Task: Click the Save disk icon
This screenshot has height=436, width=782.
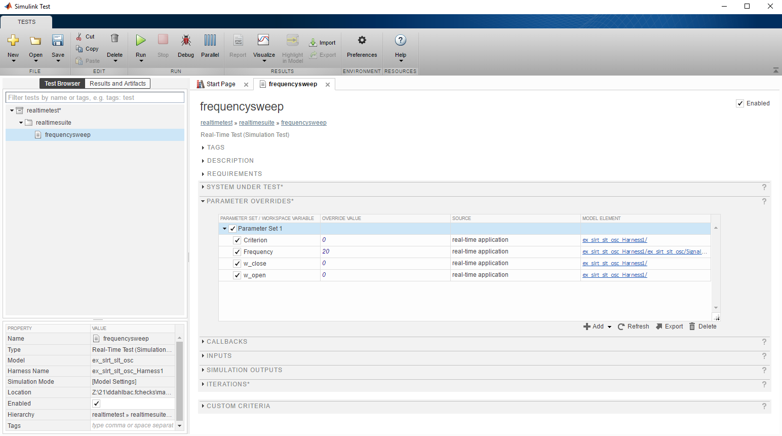Action: (58, 41)
